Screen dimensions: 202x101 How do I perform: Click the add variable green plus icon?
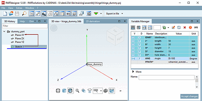[164, 28]
